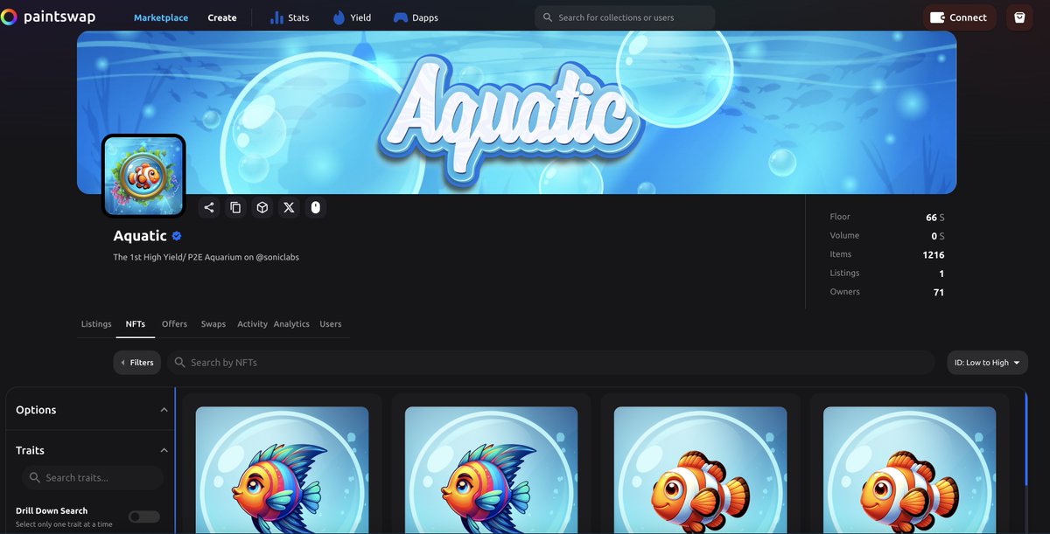Click the Items count 1216

934,254
